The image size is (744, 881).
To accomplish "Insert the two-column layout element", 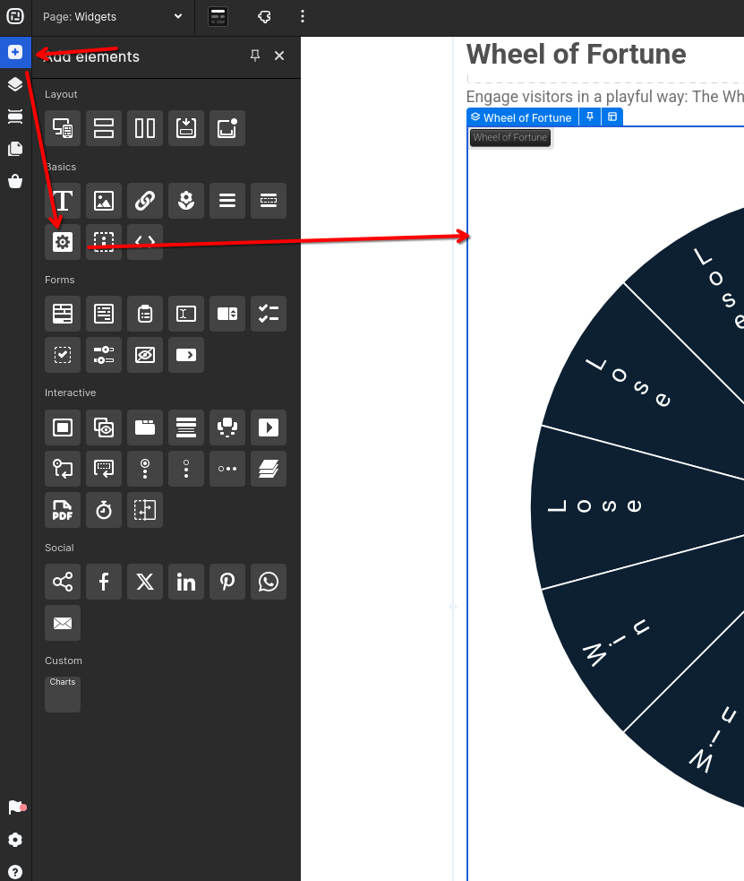I will pos(145,128).
